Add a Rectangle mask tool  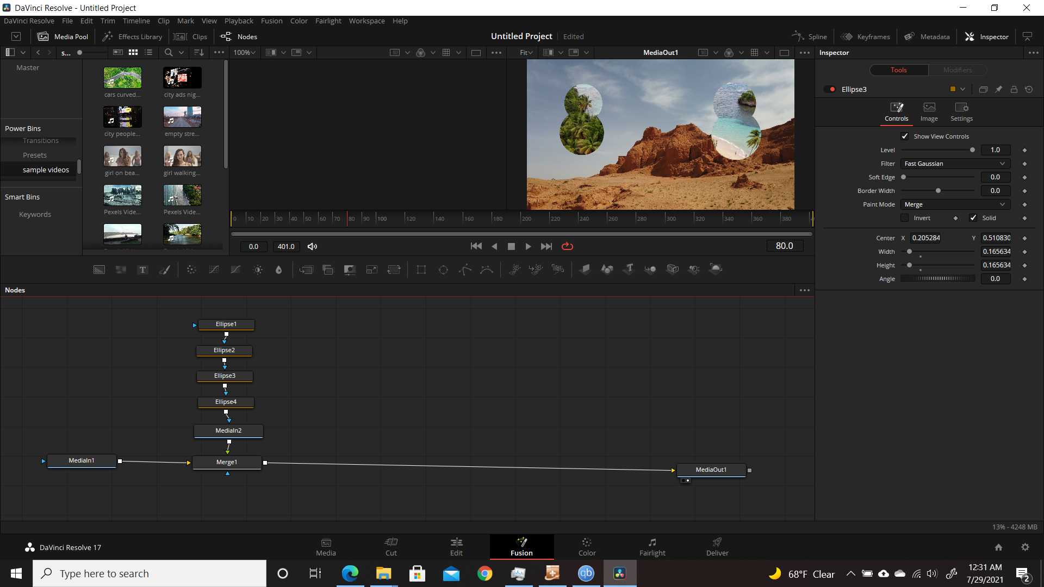pos(421,270)
